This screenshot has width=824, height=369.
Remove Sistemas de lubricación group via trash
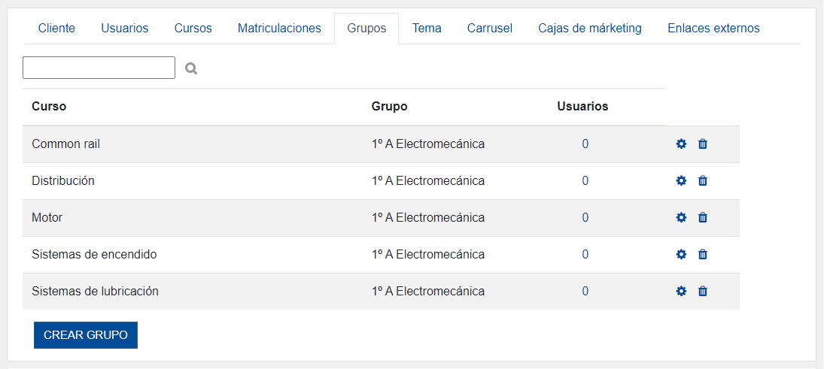[x=703, y=291]
